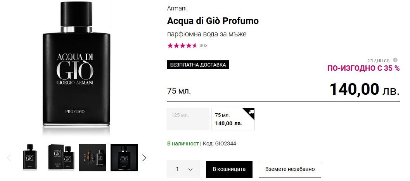Image resolution: width=410 pixels, height=181 pixels.
Task: Show previous product thumbnails with left arrow
Action: click(x=9, y=157)
